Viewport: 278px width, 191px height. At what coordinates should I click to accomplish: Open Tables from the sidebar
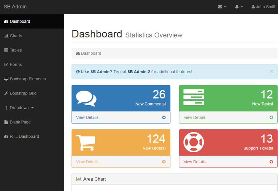tap(32, 50)
